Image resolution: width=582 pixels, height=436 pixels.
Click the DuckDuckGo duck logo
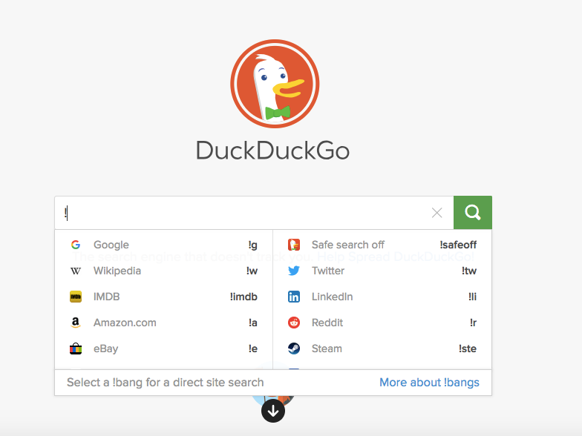click(x=275, y=84)
